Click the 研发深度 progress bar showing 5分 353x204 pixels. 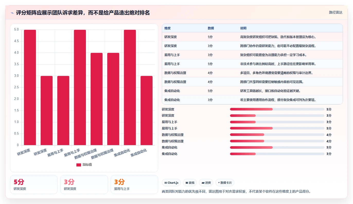point(277,109)
